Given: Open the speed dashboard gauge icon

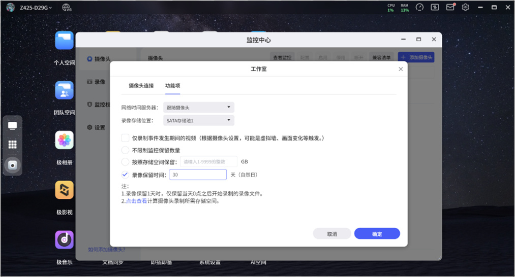Looking at the screenshot, I should tap(419, 7).
